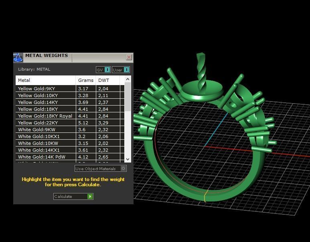Click the 5.12 grams value
310x242 pixels.
(x=83, y=123)
